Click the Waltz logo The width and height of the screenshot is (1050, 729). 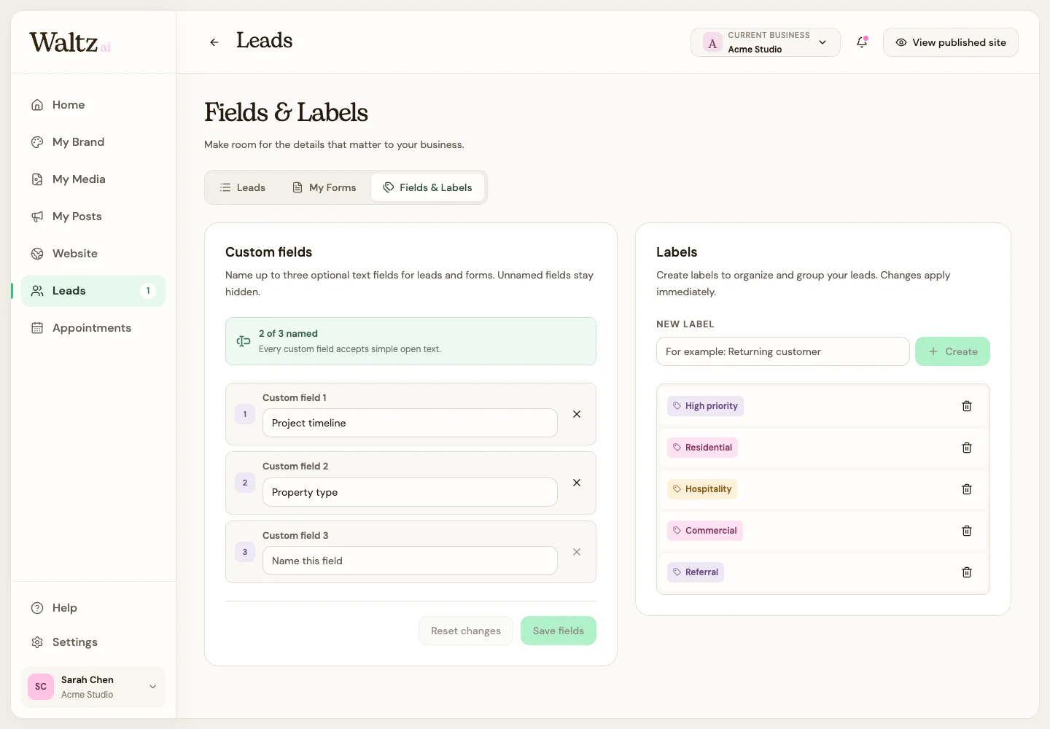[x=70, y=42]
